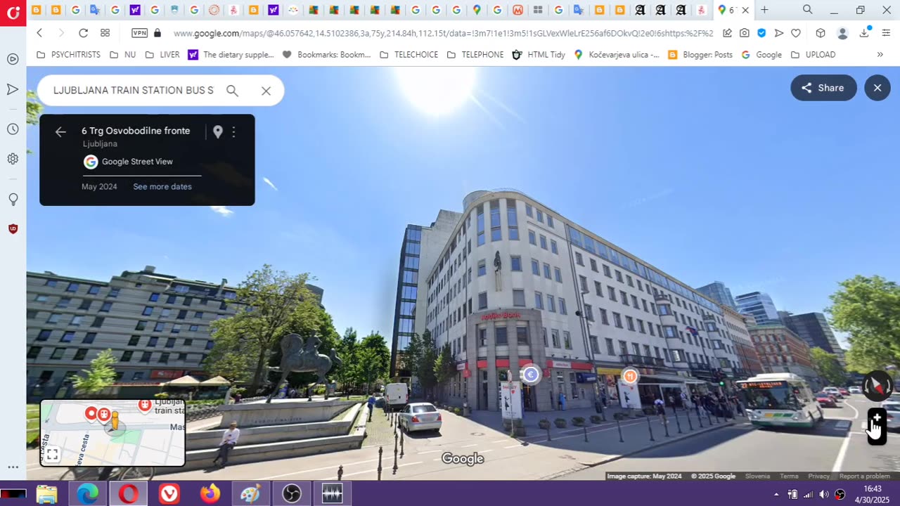Viewport: 900px width, 506px height.
Task: Open the HTML Tidy bookmark
Action: click(538, 54)
